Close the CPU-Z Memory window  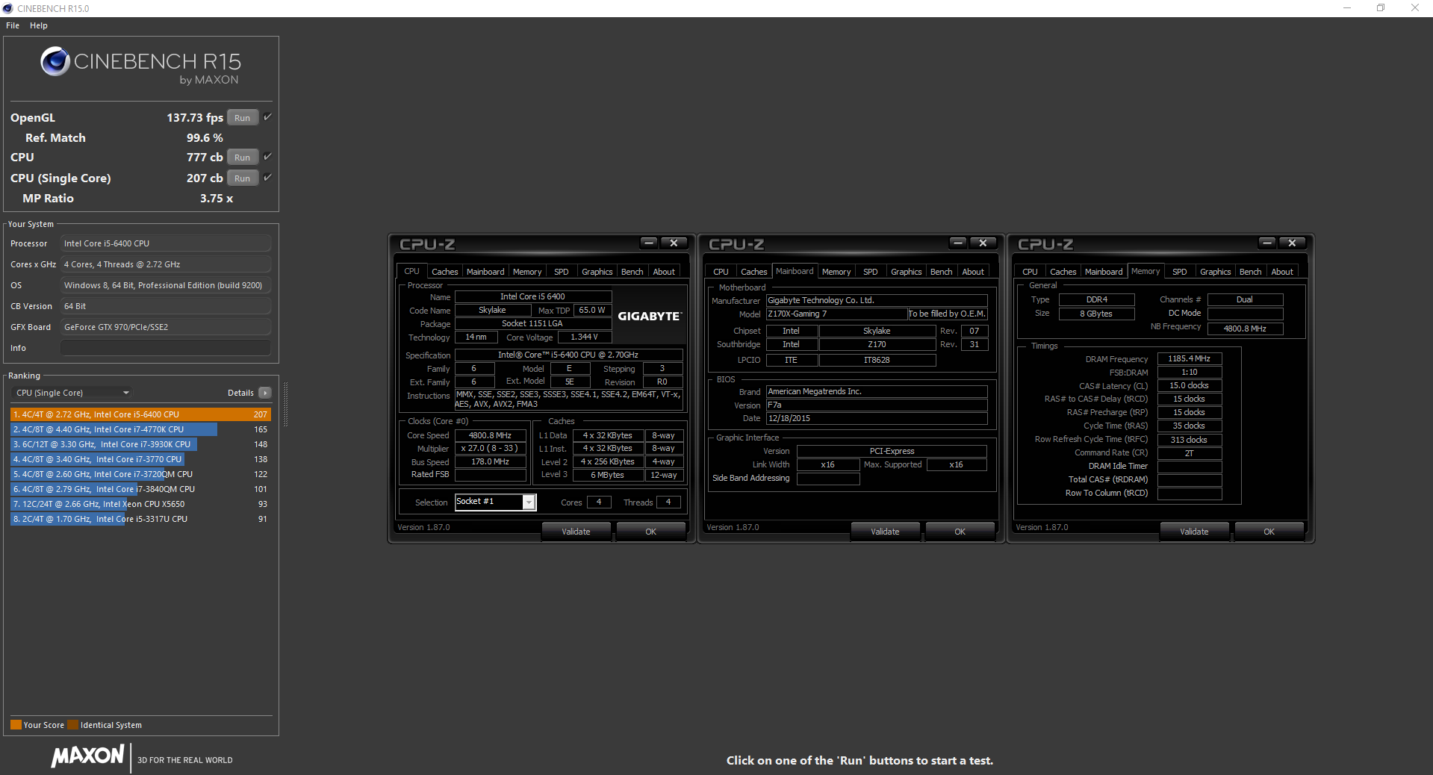point(1292,243)
